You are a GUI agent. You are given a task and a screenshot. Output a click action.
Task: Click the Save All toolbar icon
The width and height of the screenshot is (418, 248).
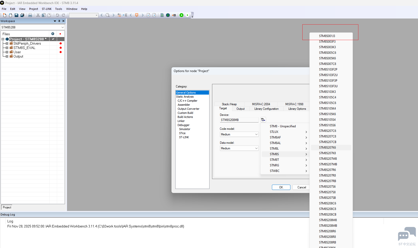22,15
